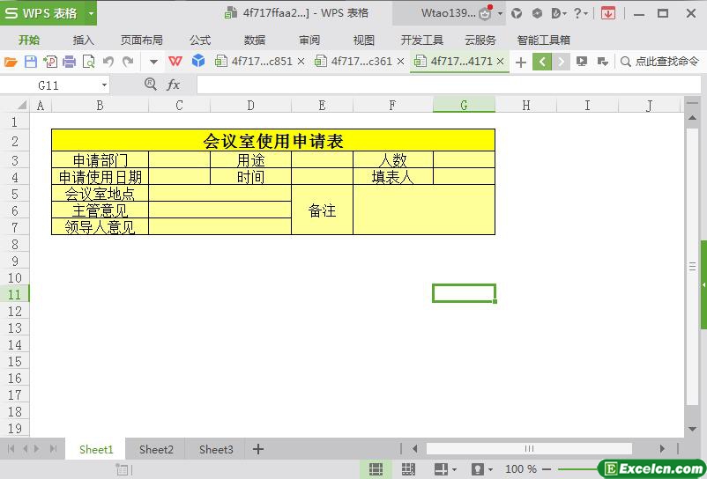Switch to Sheet2 tab
Viewport: 707px width, 479px height.
click(156, 449)
